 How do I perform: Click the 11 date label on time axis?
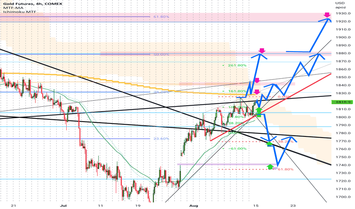101,206
